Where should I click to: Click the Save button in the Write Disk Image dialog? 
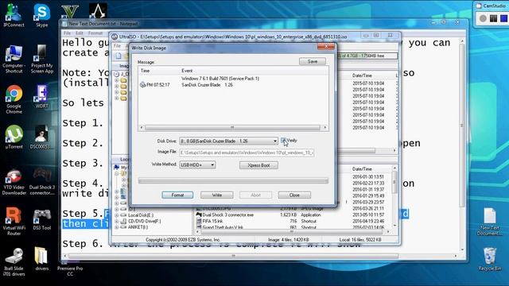313,61
